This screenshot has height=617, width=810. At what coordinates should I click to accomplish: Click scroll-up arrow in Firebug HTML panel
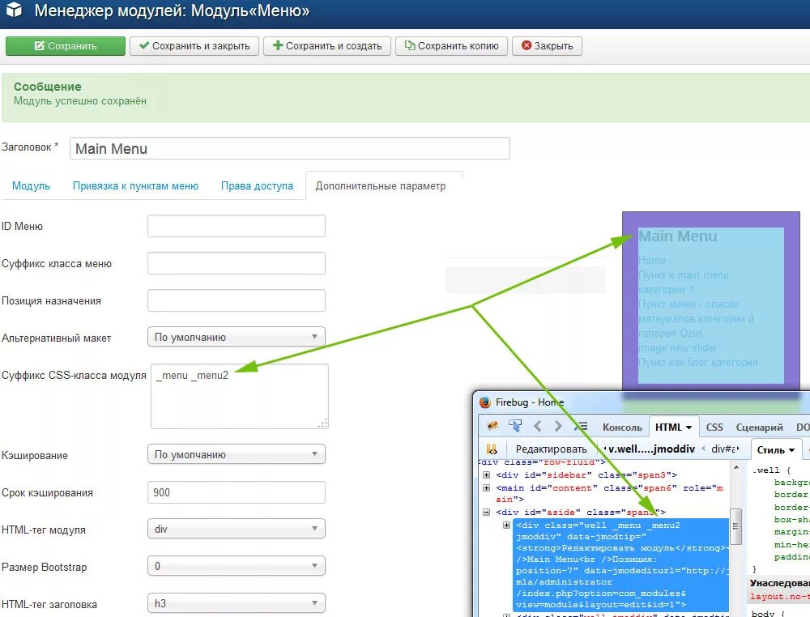pos(735,467)
